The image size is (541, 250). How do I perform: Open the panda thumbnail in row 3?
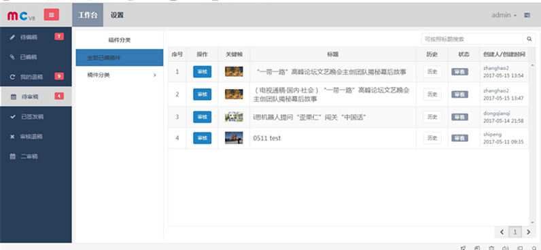tap(234, 117)
